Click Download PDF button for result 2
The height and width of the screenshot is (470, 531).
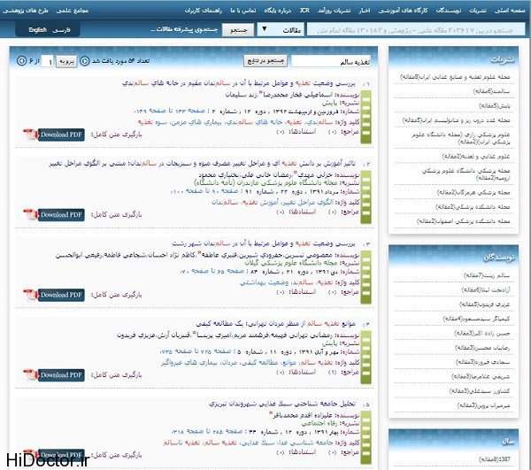[60, 215]
